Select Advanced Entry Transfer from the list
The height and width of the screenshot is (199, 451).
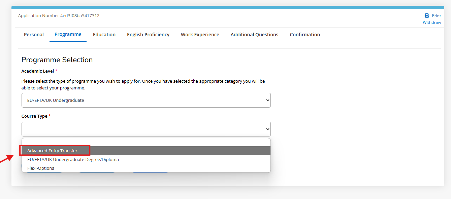(x=55, y=150)
